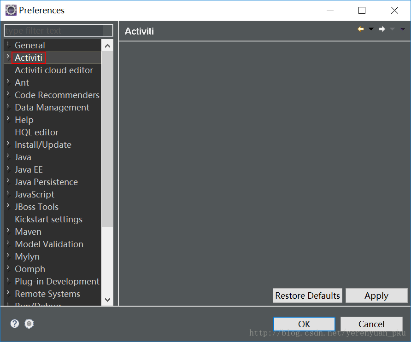The image size is (411, 342).
Task: Open the help question mark icon
Action: click(15, 324)
